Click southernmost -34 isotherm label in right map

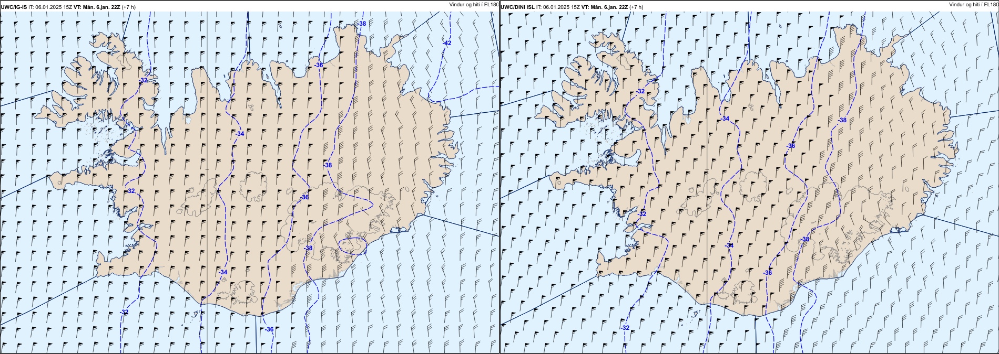tap(729, 245)
